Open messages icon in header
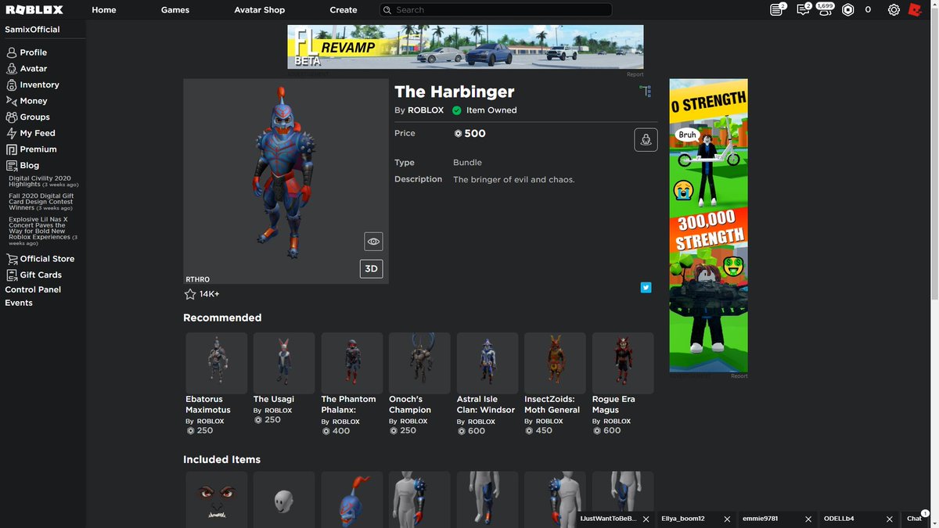 pos(803,10)
